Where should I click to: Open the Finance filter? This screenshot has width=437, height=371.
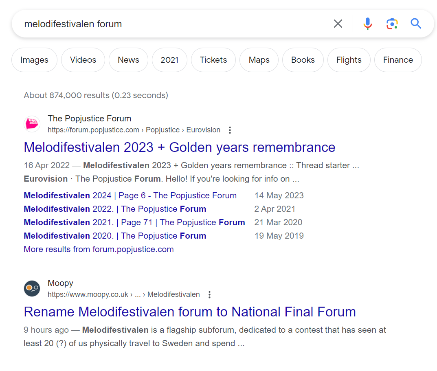coord(398,60)
